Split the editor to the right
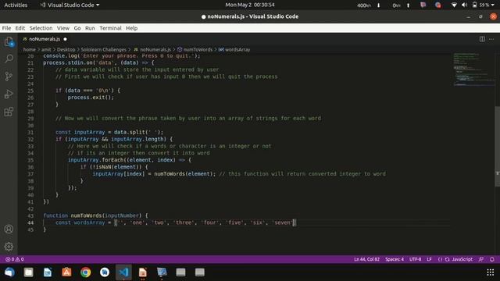500x281 pixels. tap(482, 39)
